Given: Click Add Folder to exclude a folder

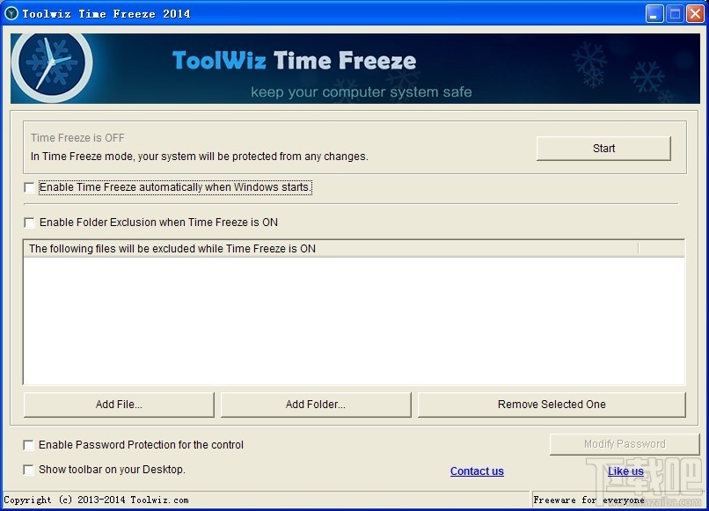Looking at the screenshot, I should point(316,404).
